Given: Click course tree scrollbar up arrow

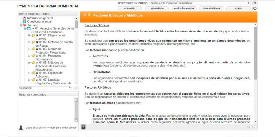Looking at the screenshot, I should pos(76,18).
